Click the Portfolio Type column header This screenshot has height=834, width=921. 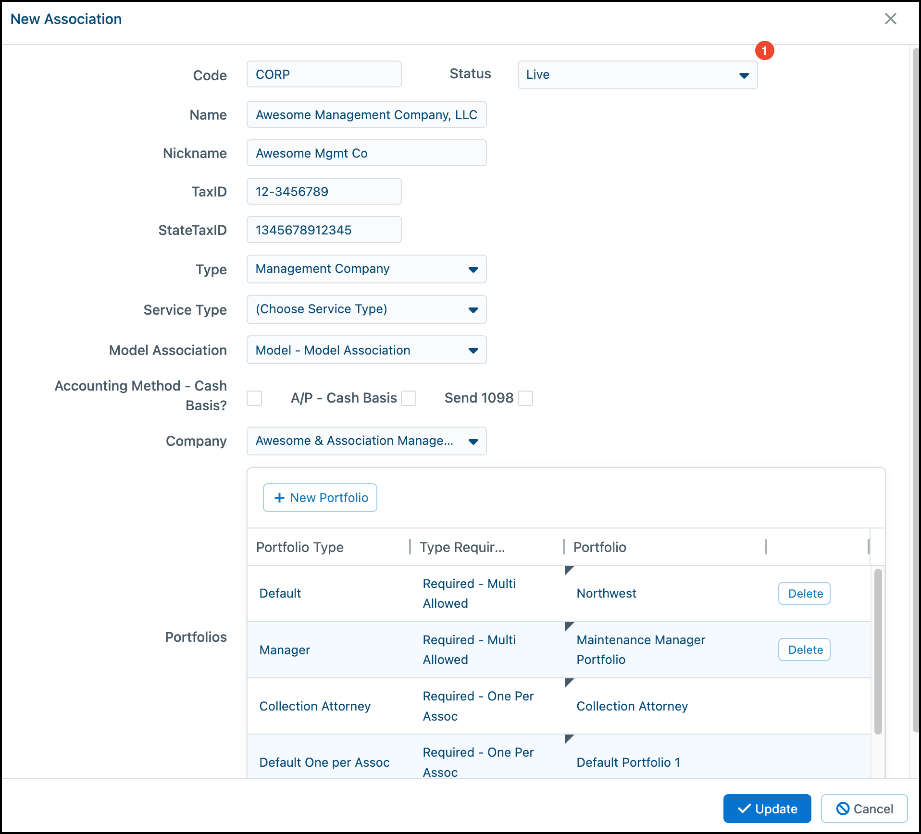tap(300, 547)
